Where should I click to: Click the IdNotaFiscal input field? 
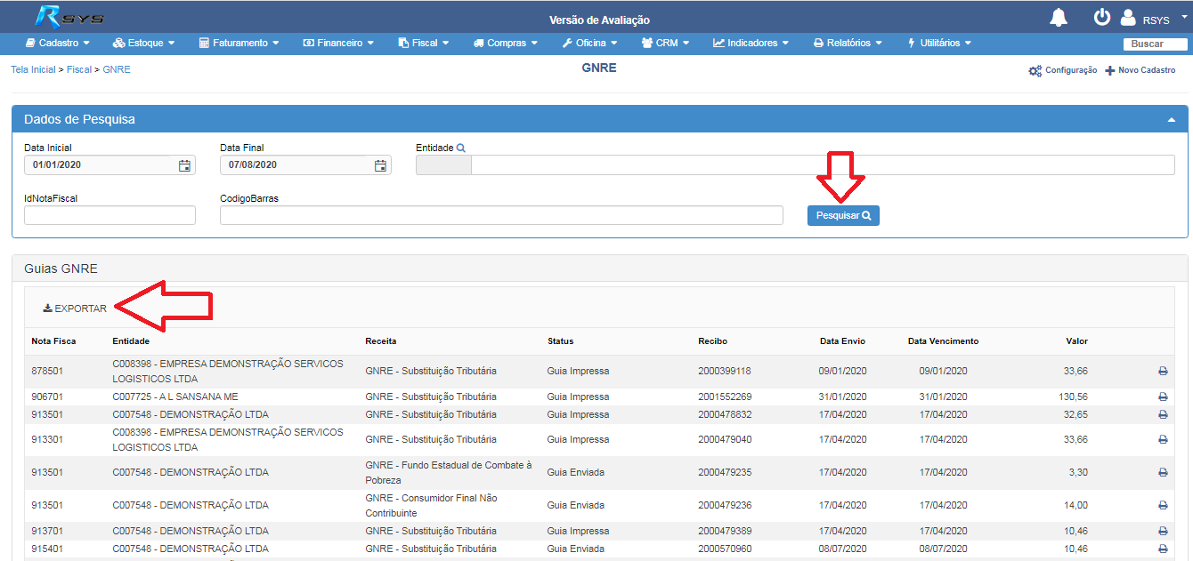[x=110, y=215]
